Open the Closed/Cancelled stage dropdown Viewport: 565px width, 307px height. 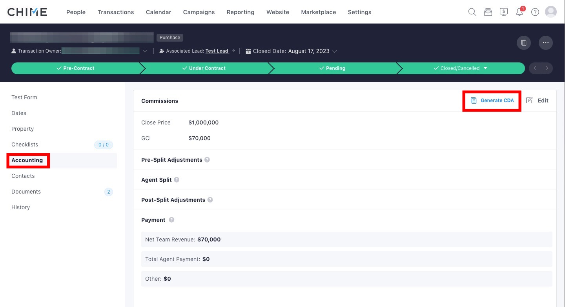486,68
